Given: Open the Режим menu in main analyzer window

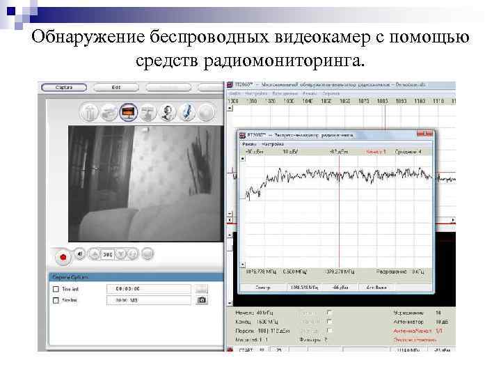Looking at the screenshot, I should click(x=309, y=93).
